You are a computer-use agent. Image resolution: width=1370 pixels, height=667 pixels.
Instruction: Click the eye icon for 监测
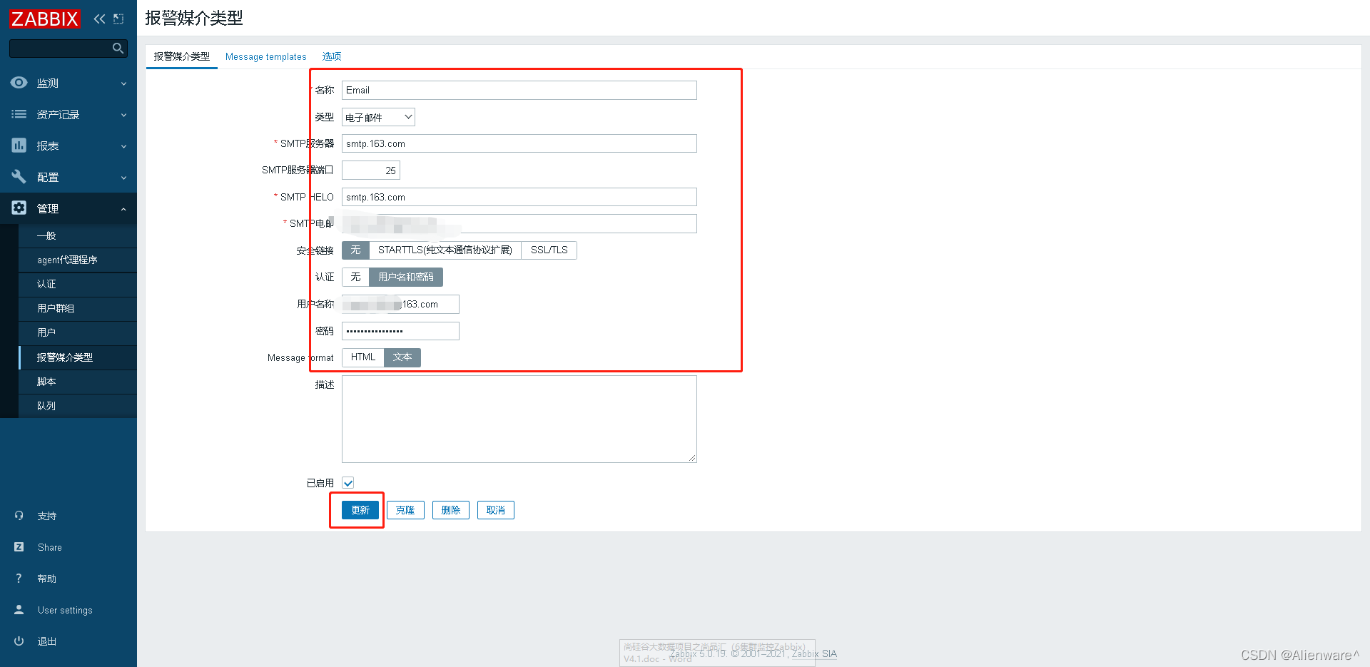(x=19, y=83)
